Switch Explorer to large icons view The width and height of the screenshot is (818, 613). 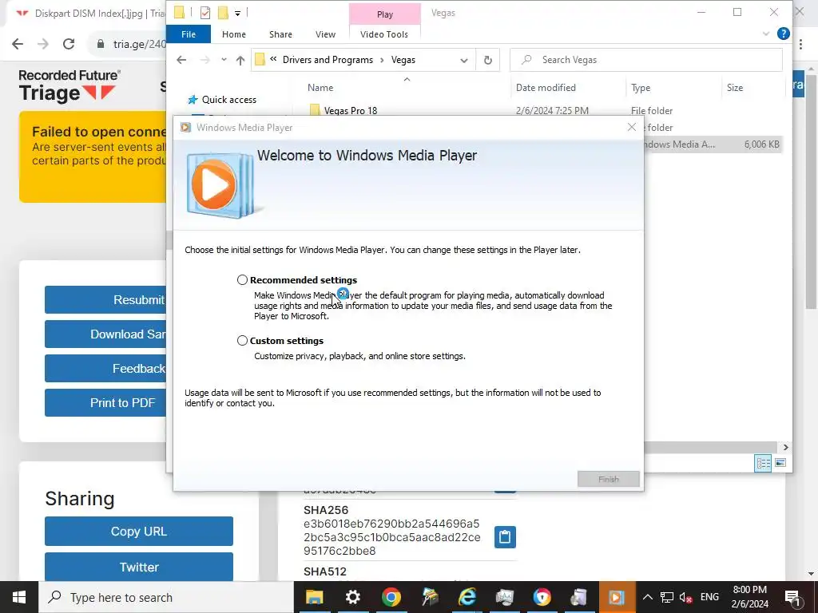click(x=780, y=463)
